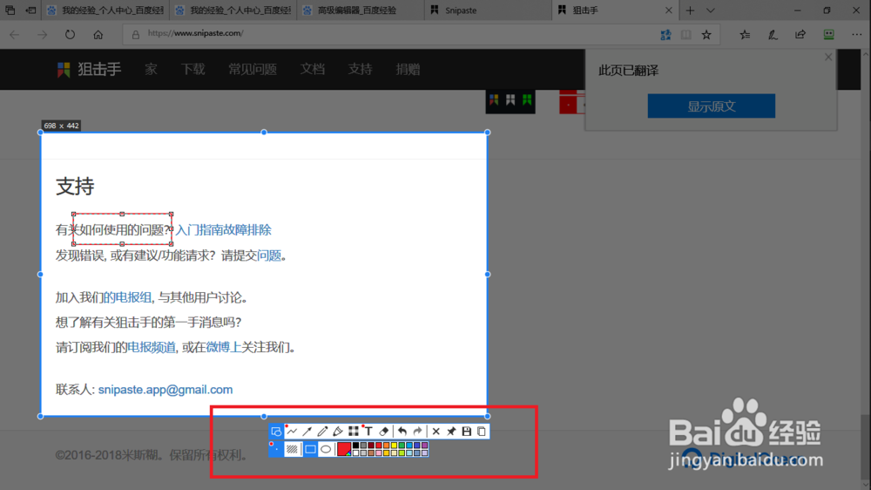The height and width of the screenshot is (490, 871).
Task: Select the text annotation tool
Action: tap(368, 432)
